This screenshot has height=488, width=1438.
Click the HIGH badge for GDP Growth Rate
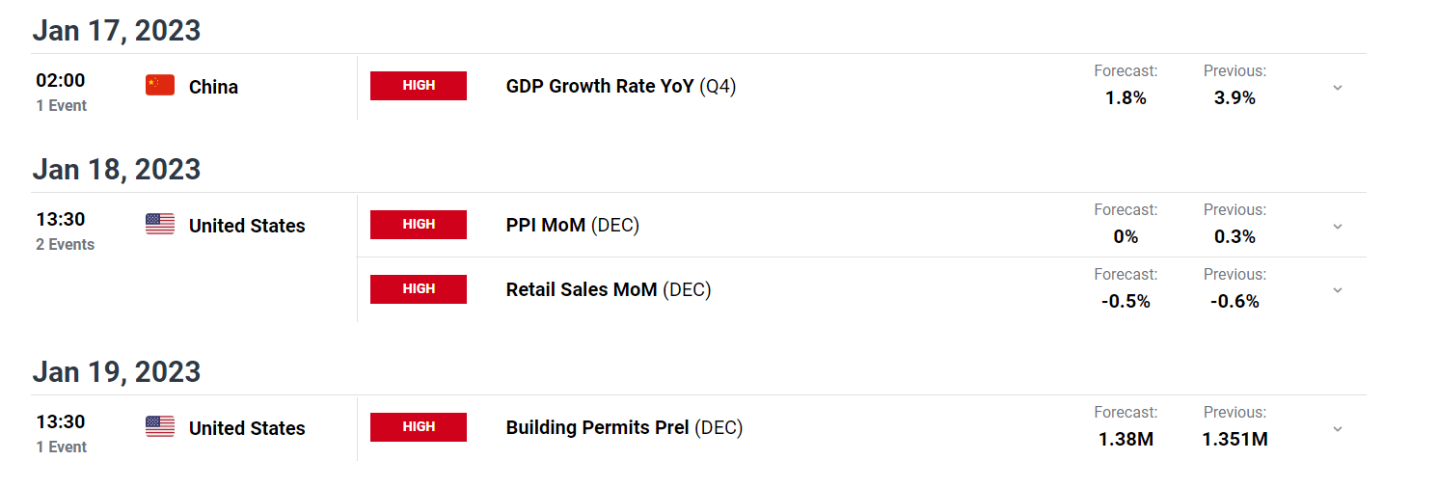[419, 86]
